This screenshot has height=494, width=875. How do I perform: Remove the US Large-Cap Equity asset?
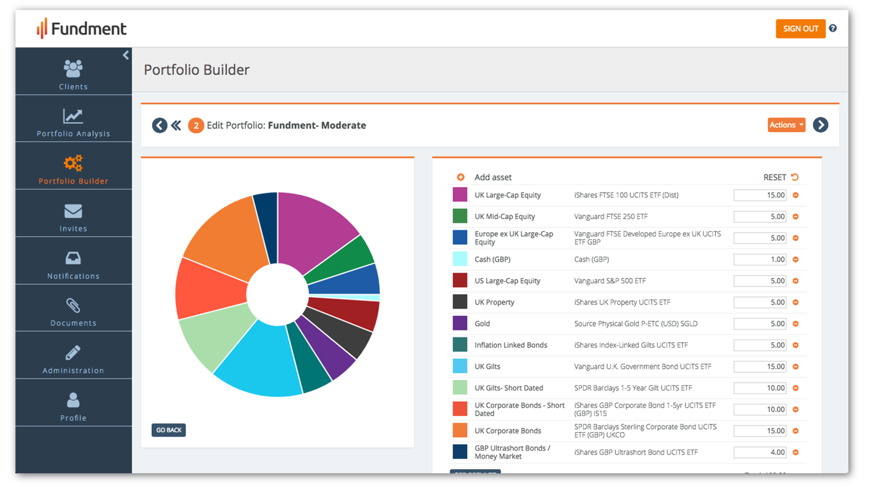click(x=796, y=281)
